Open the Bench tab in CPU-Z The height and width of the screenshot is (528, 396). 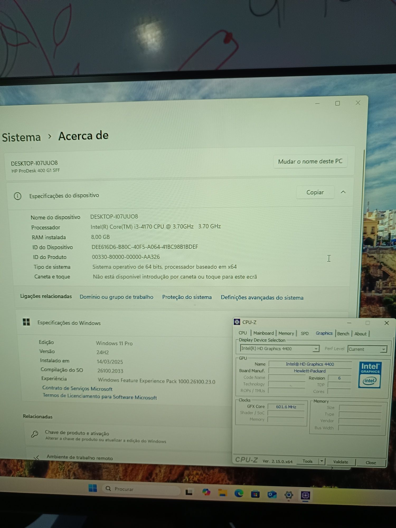click(x=343, y=334)
